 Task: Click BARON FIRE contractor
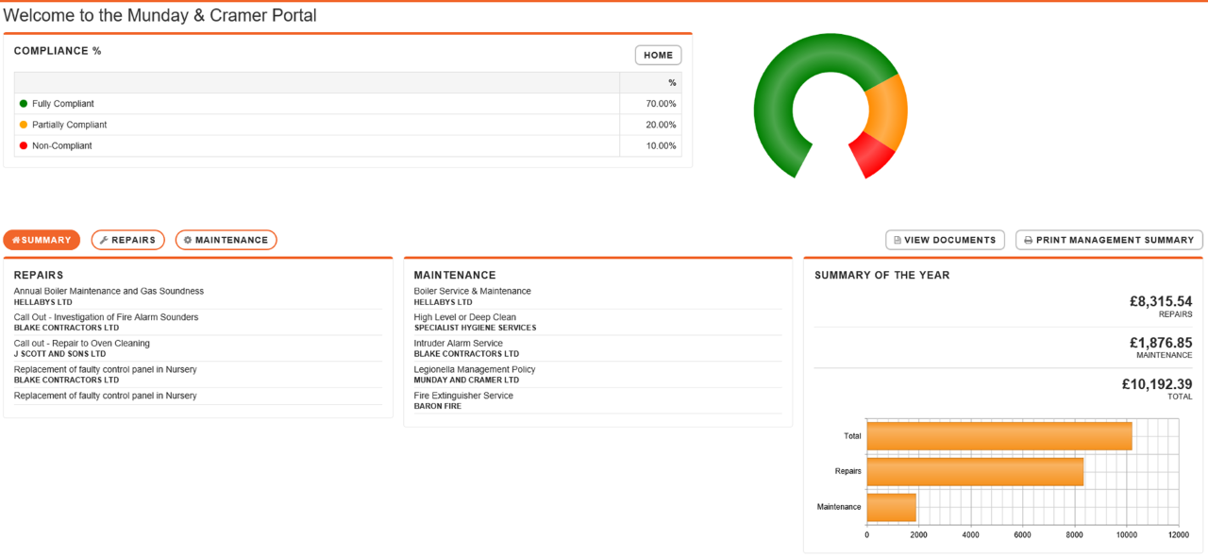[x=438, y=406]
